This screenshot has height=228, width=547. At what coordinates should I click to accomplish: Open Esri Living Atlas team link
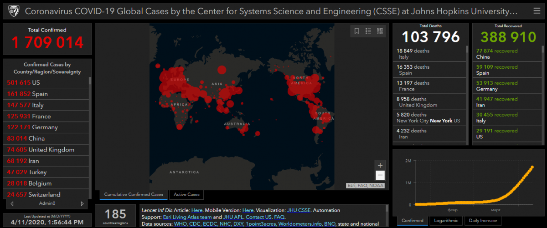tap(187, 217)
